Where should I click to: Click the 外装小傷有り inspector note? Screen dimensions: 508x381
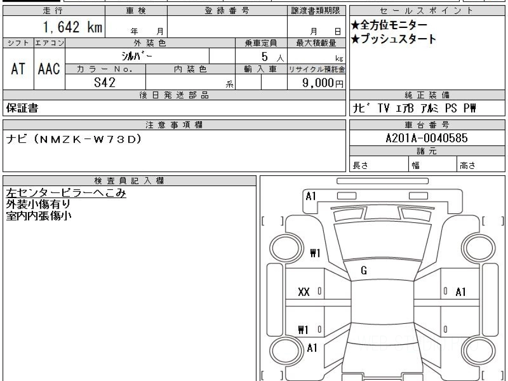(38, 204)
